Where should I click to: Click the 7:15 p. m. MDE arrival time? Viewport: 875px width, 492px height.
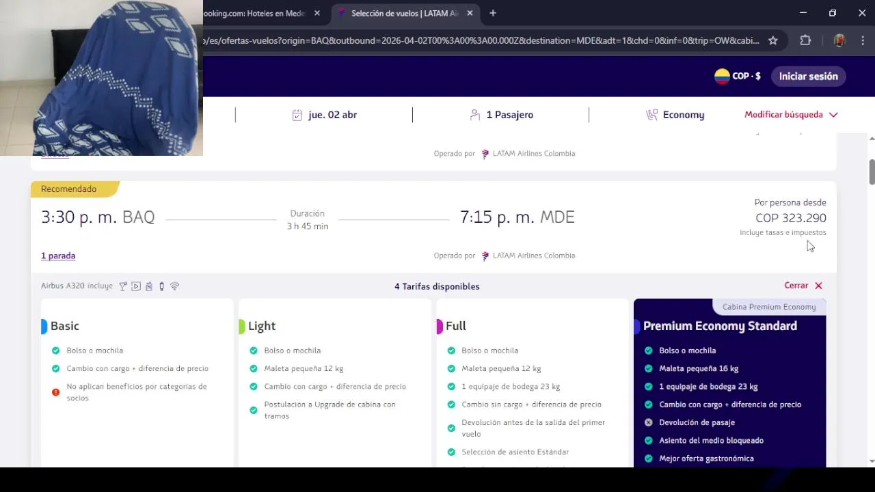[x=517, y=217]
